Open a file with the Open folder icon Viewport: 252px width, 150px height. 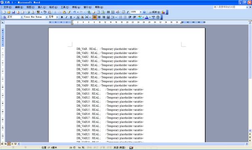point(9,12)
